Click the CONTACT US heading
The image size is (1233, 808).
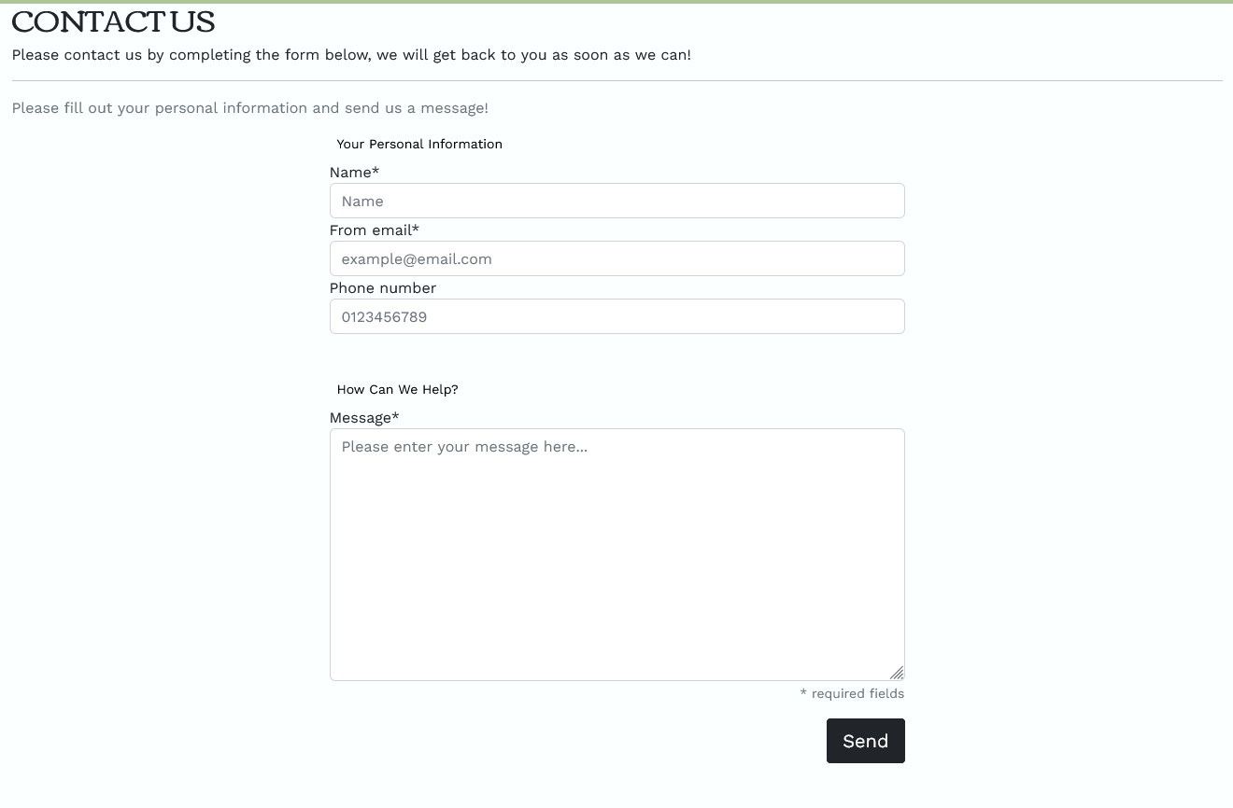pos(113,22)
